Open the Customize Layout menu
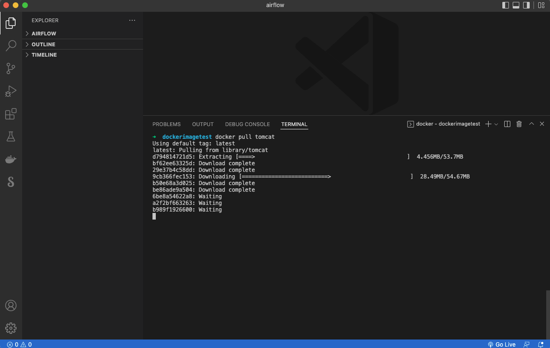The image size is (550, 348). click(x=541, y=5)
